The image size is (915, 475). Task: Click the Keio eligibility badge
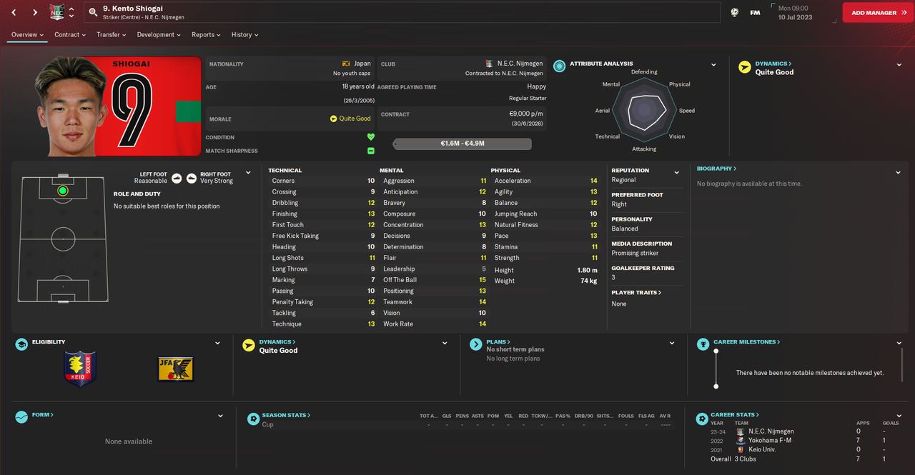tap(80, 369)
